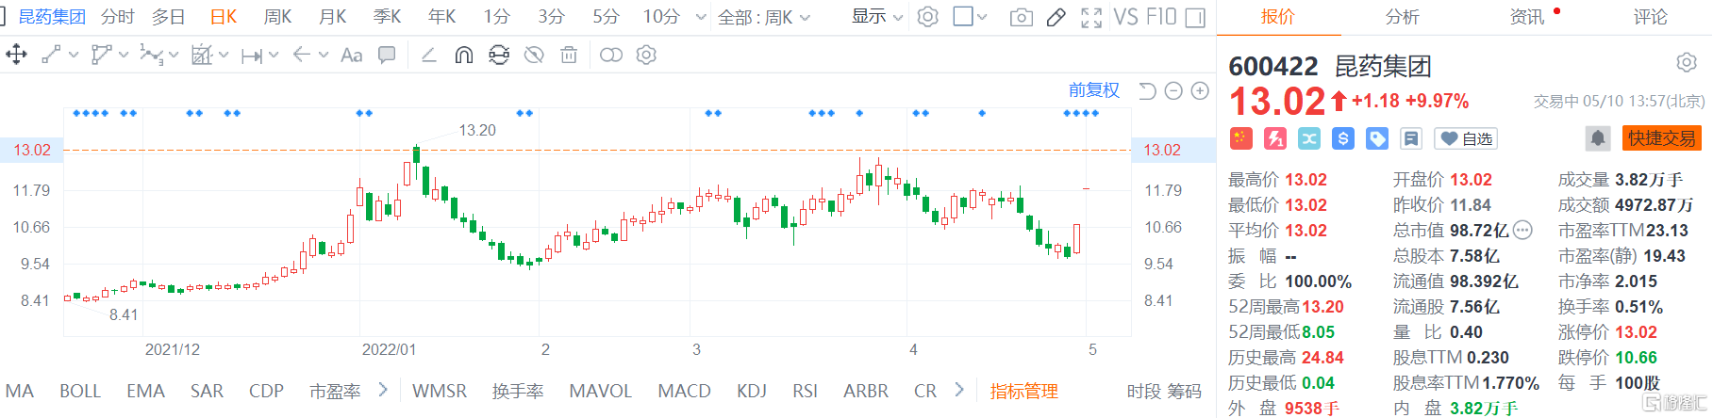1713x418 pixels.
Task: Click the blue dollar sign icon
Action: (1343, 138)
